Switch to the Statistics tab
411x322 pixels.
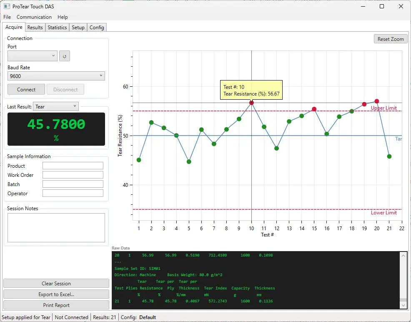tap(57, 28)
